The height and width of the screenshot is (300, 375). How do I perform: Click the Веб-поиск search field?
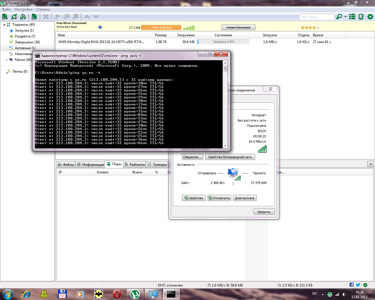(316, 17)
